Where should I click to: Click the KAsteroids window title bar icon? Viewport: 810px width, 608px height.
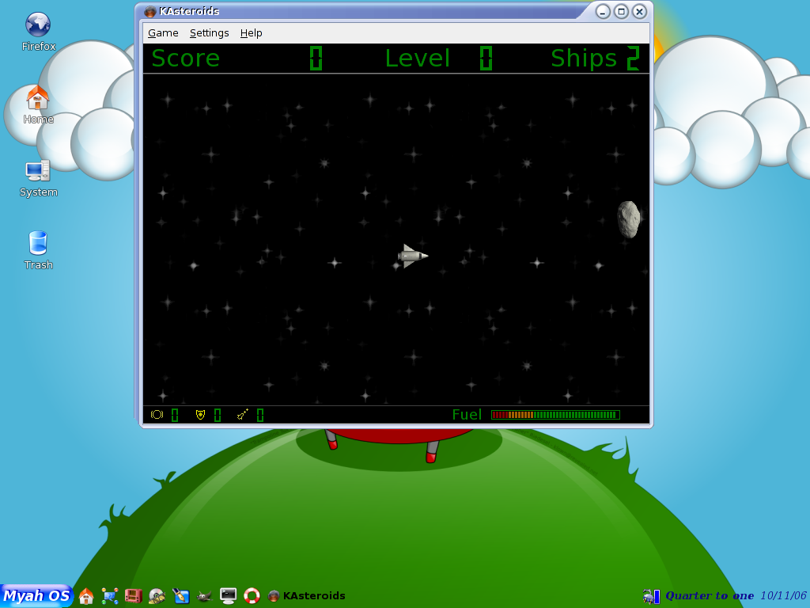(150, 11)
